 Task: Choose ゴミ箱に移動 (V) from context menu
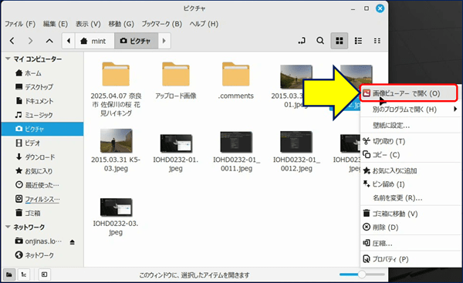pyautogui.click(x=411, y=214)
